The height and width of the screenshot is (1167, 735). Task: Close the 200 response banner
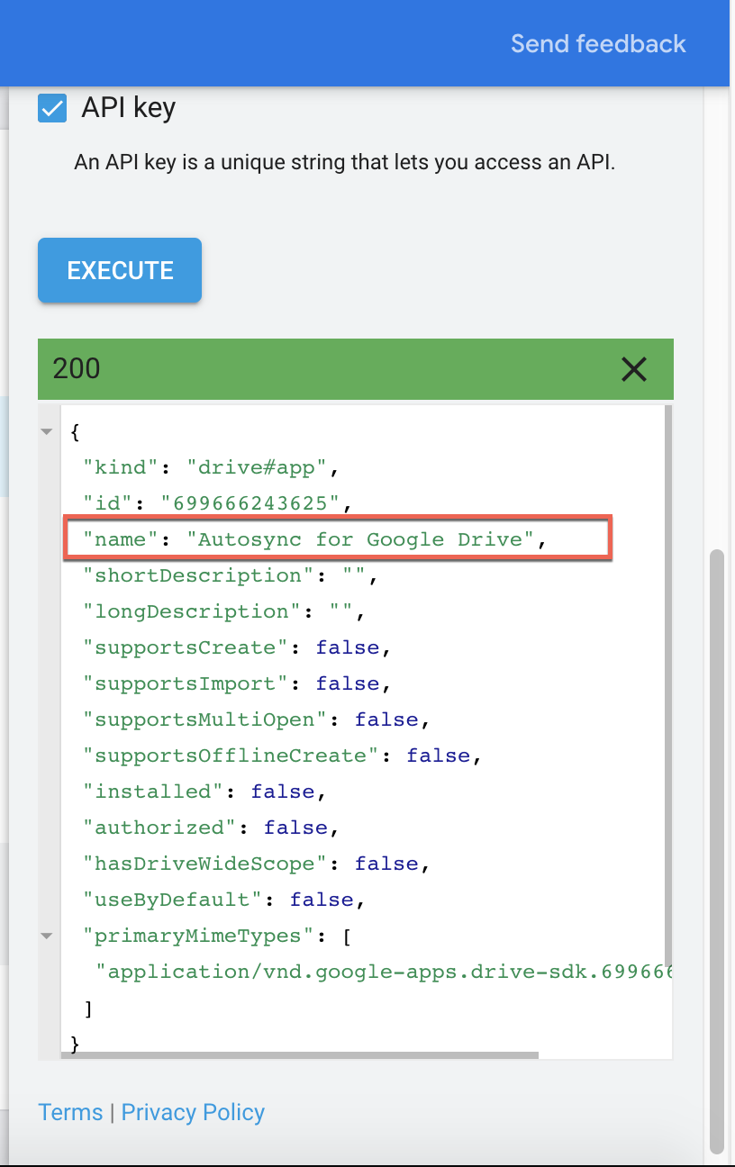(x=634, y=368)
